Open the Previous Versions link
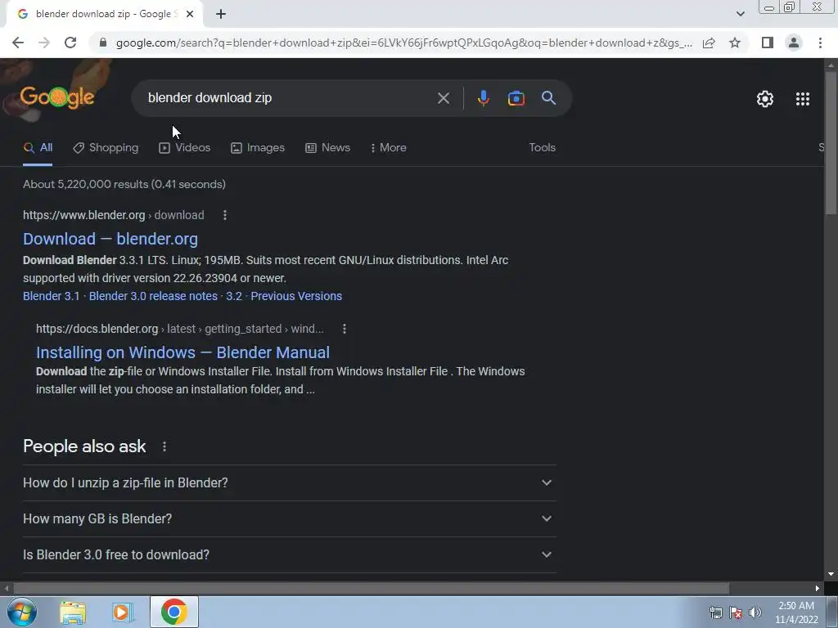This screenshot has height=628, width=838. click(x=296, y=296)
